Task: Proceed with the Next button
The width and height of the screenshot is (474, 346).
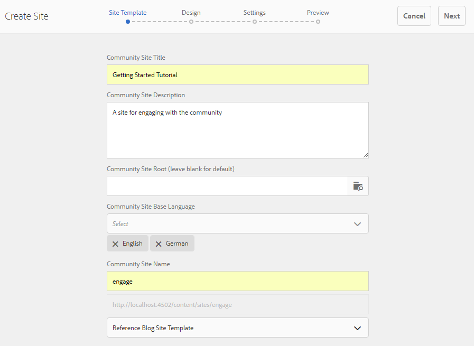Action: [451, 16]
